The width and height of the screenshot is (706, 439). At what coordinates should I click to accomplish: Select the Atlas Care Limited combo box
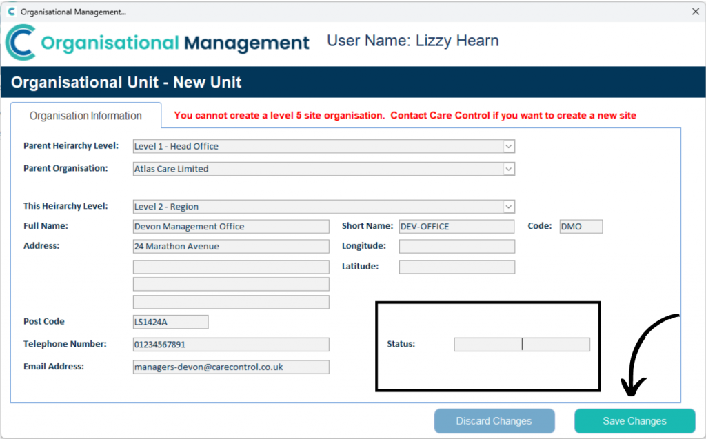point(324,169)
